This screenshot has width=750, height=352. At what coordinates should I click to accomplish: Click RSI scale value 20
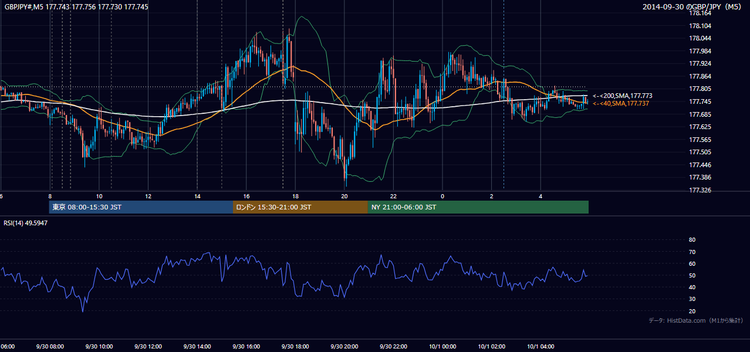[692, 311]
